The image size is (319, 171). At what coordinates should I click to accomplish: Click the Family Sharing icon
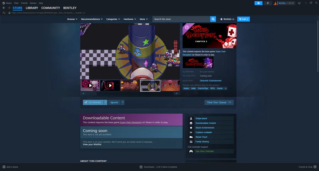pos(191,142)
